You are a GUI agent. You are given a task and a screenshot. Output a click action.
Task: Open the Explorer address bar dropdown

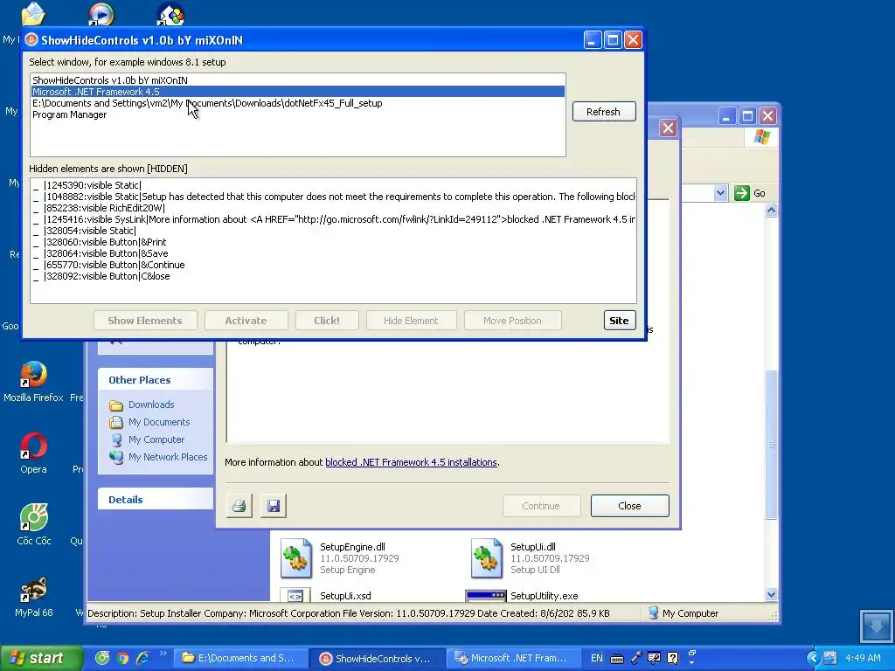coord(720,193)
